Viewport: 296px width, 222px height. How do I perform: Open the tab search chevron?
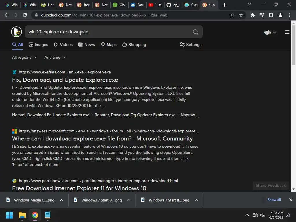(249, 4)
